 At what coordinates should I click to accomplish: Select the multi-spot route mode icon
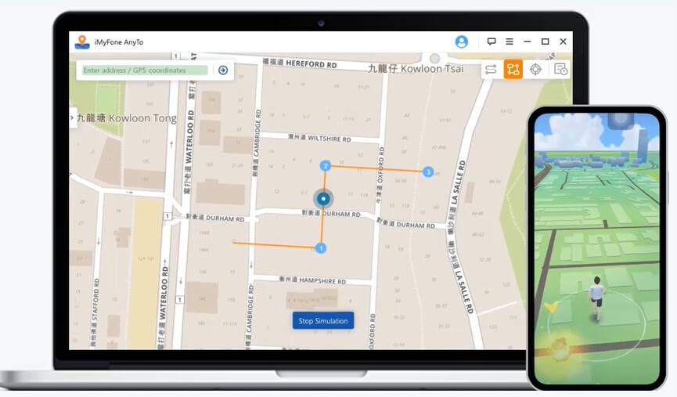point(513,69)
